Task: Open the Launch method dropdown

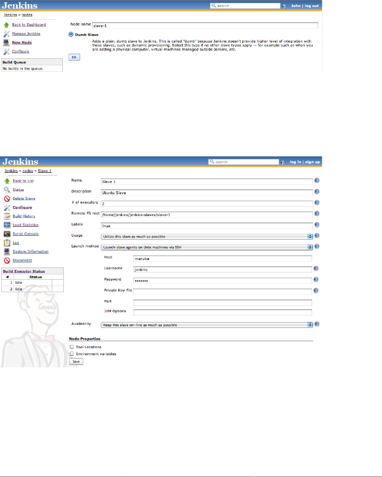Action: [206, 247]
